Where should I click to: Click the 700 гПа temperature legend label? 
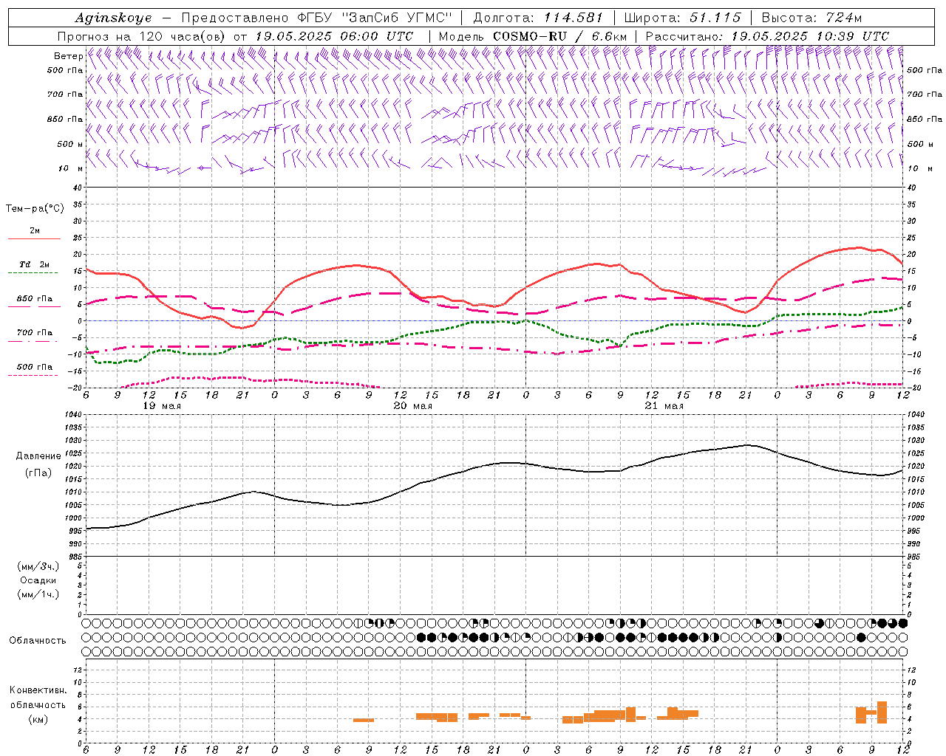pos(34,332)
